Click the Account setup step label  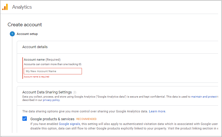click(x=27, y=34)
